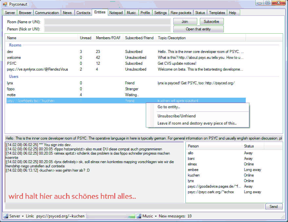The width and height of the screenshot is (288, 222).
Task: Click the Join button
Action: (x=185, y=21)
